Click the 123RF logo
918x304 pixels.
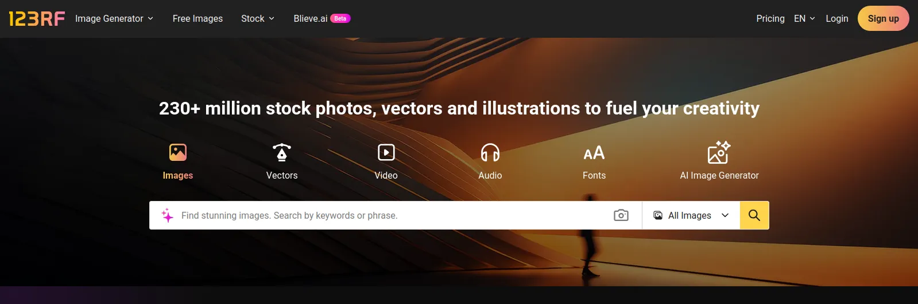click(x=37, y=19)
